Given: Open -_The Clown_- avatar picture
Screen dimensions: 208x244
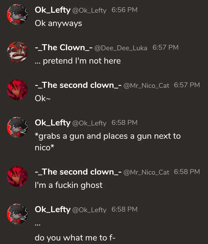Looking at the screenshot, I should [x=17, y=52].
